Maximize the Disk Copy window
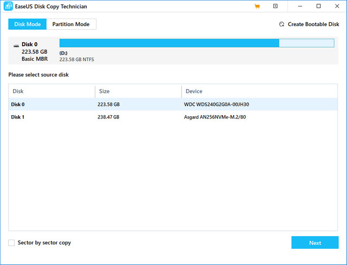347x265 pixels. [318, 7]
